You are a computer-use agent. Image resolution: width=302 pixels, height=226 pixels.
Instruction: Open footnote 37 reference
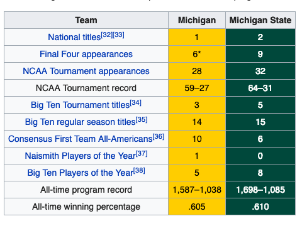142,153
